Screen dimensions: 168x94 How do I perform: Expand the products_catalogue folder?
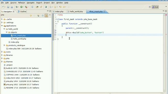click(x=4, y=45)
